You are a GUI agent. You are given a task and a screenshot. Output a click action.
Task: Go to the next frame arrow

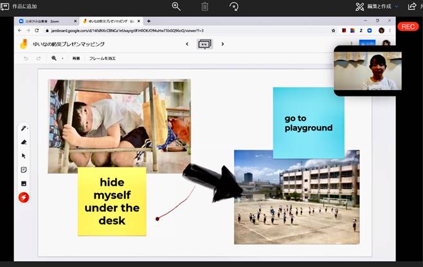tap(222, 44)
